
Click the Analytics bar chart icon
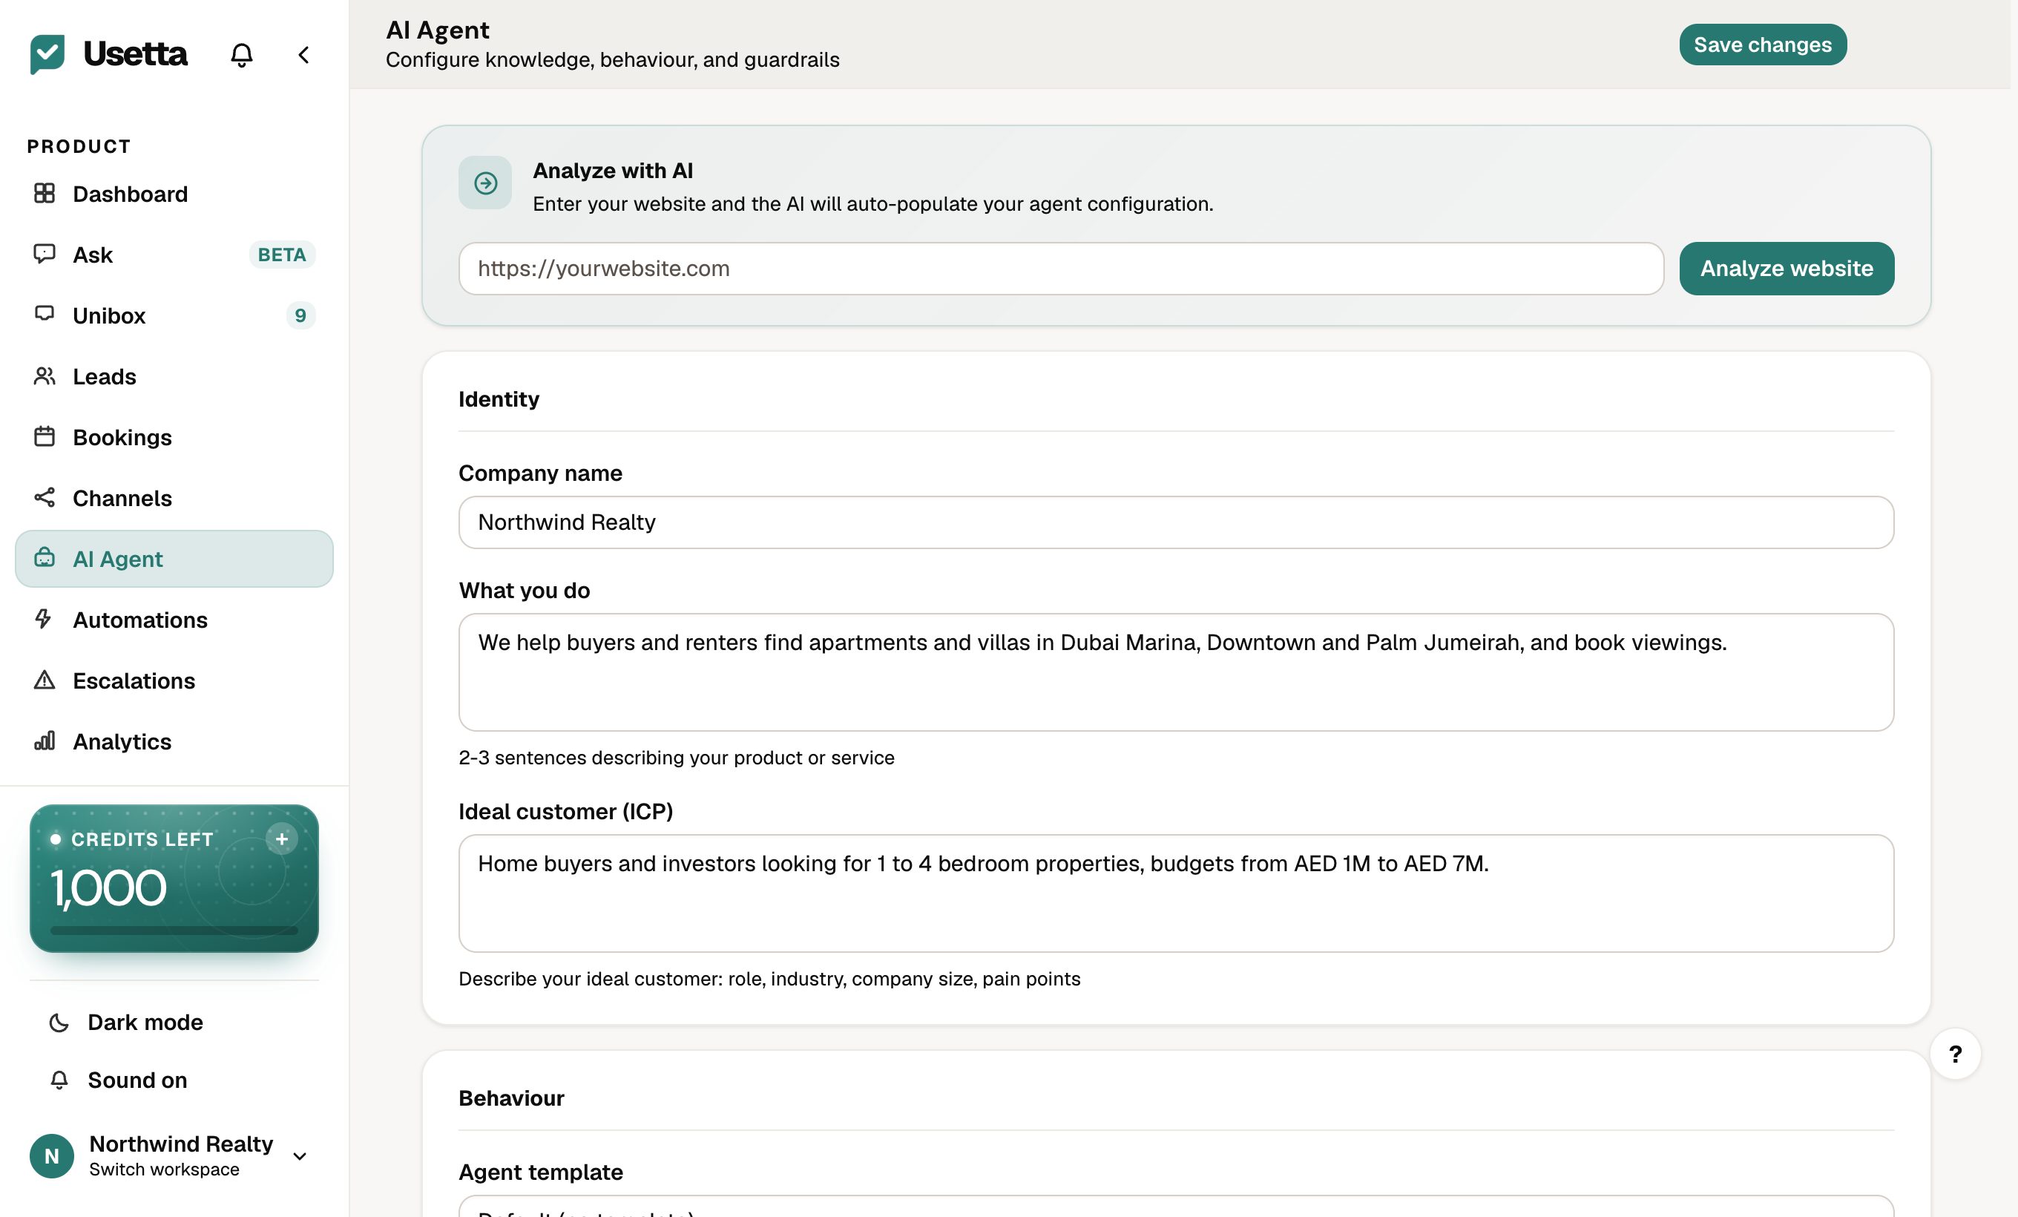coord(45,741)
